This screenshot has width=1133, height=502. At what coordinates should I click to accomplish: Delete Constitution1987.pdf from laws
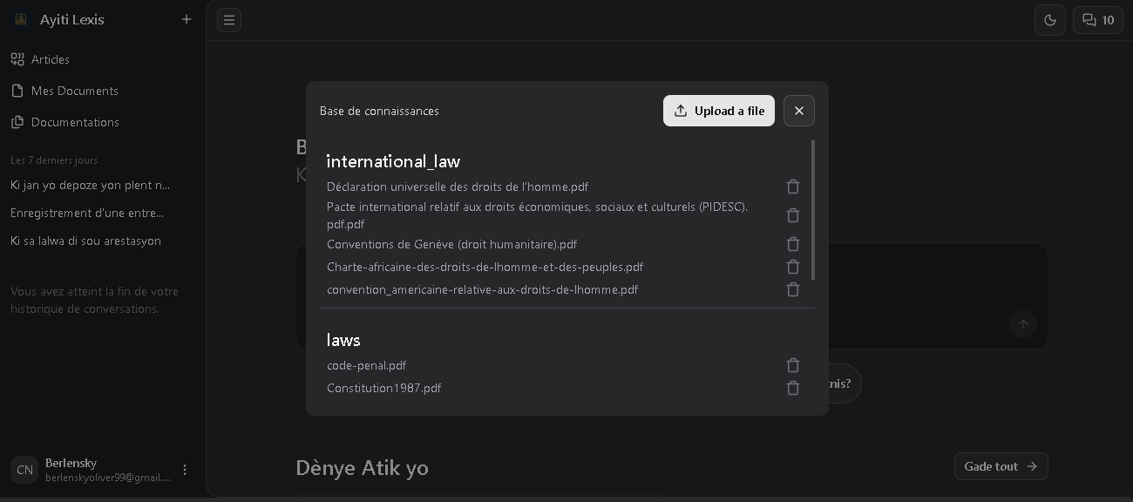[792, 388]
